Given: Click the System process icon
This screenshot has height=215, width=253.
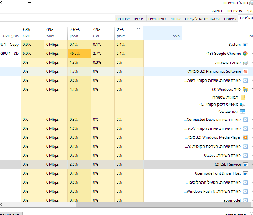Looking at the screenshot, I should (245, 45).
